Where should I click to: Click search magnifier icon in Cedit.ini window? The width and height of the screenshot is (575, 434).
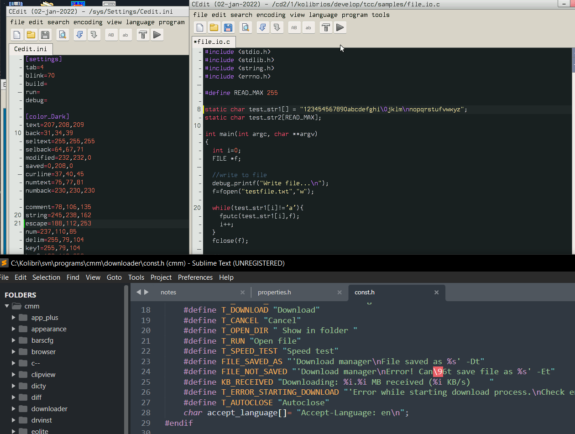pos(63,35)
